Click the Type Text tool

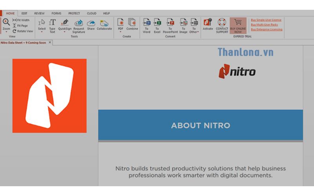[x=52, y=25]
